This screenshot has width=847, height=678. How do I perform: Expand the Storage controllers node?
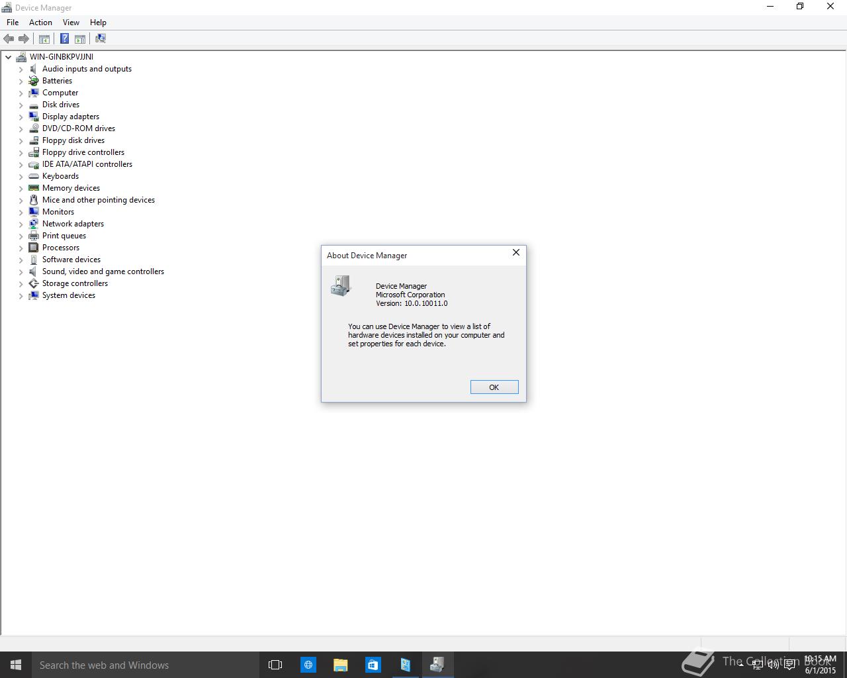click(x=21, y=283)
